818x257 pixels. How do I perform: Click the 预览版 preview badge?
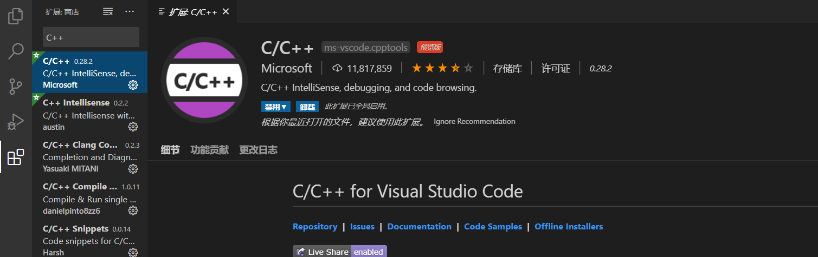[x=430, y=48]
